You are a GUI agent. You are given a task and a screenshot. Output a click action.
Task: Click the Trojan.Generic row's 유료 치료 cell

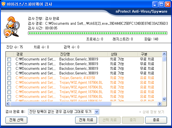pos(147,78)
